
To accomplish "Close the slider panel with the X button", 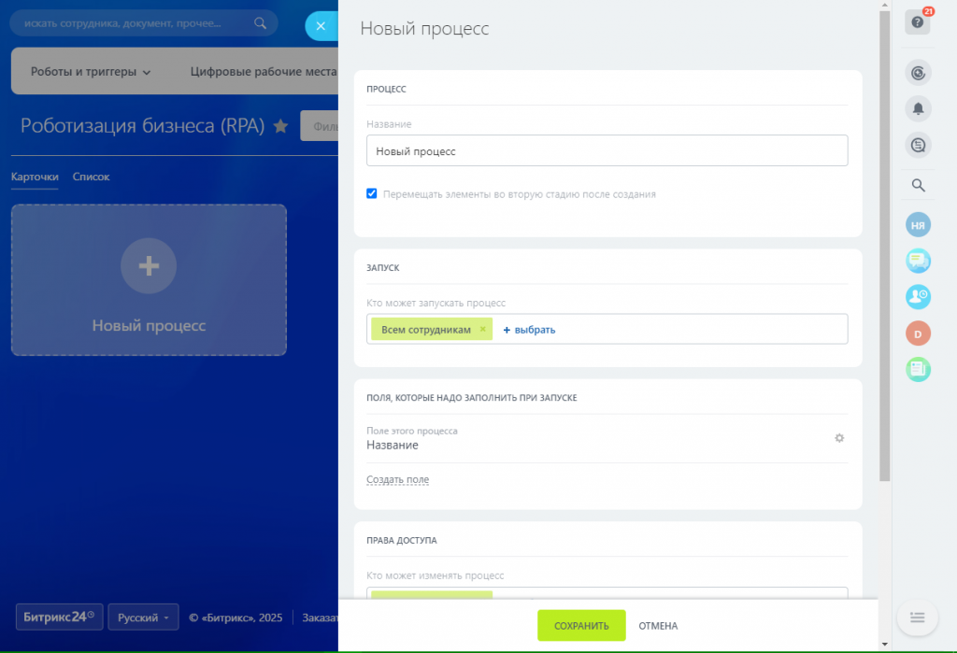I will point(321,26).
